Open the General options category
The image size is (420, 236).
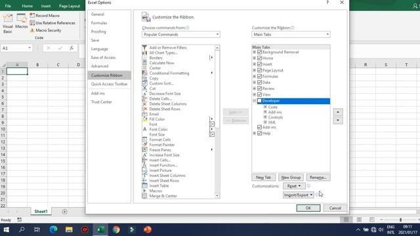tap(98, 14)
